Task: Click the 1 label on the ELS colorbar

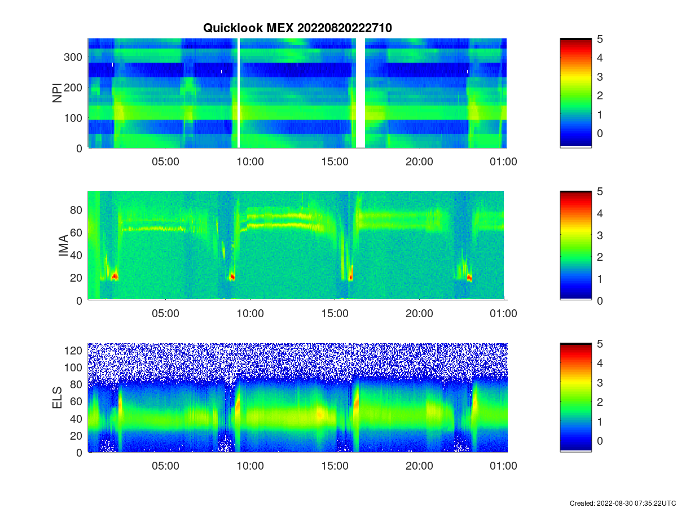Action: point(600,421)
